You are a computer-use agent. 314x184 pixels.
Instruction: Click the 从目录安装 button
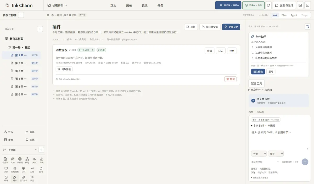click(210, 27)
